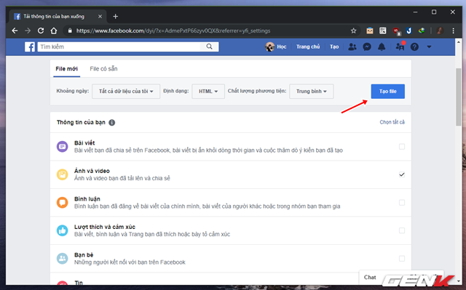Open the Chrome three-dot menu
The width and height of the screenshot is (466, 290).
453,31
